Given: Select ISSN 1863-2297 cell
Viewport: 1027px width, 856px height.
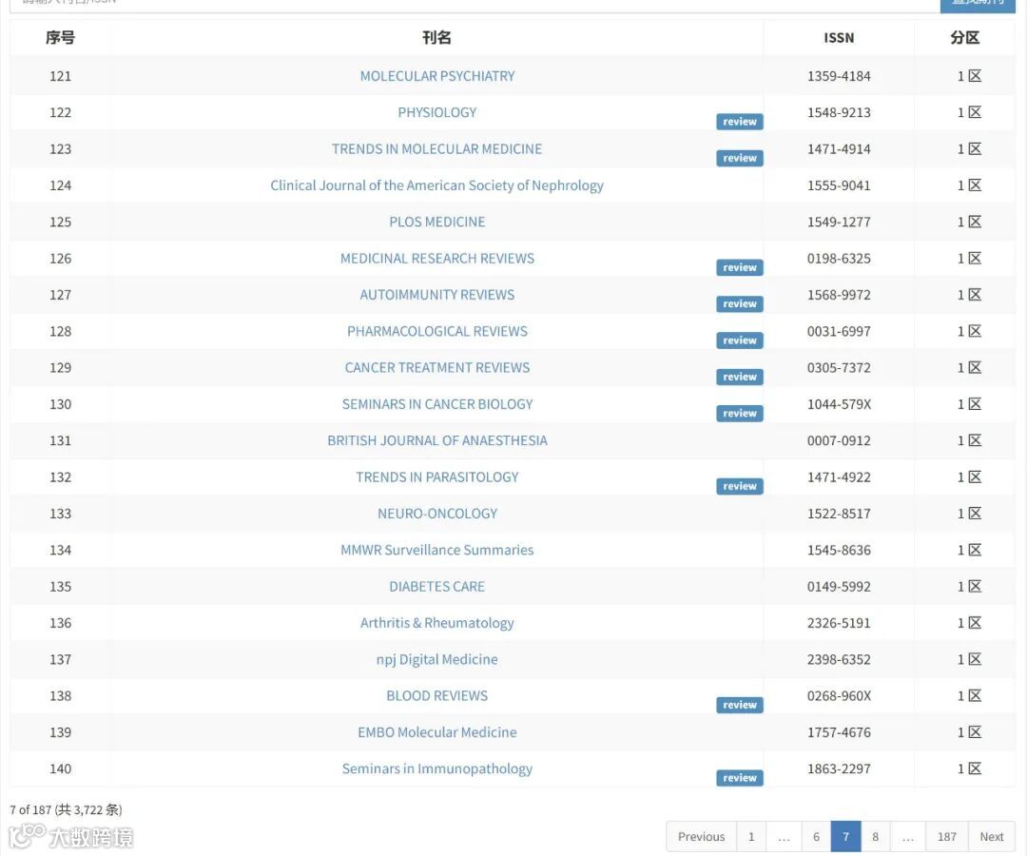Looking at the screenshot, I should pyautogui.click(x=839, y=768).
